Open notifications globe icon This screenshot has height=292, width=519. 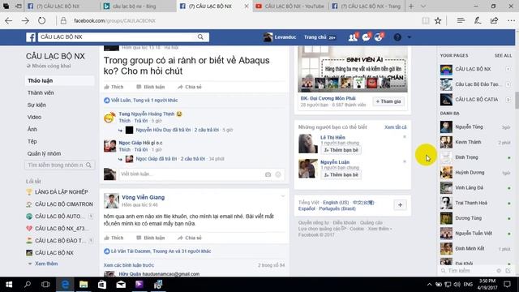tap(379, 37)
